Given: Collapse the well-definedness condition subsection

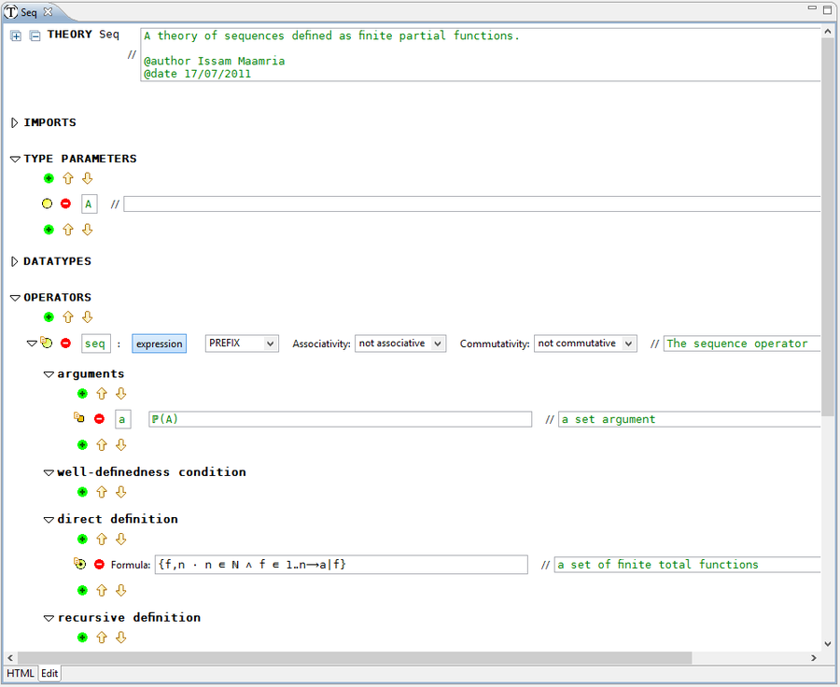Looking at the screenshot, I should 49,472.
